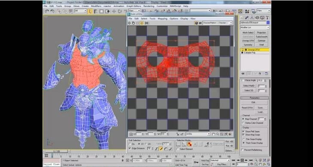This screenshot has height=167, width=313.
Task: Click the Undo arrow in main toolbar
Action: point(47,11)
